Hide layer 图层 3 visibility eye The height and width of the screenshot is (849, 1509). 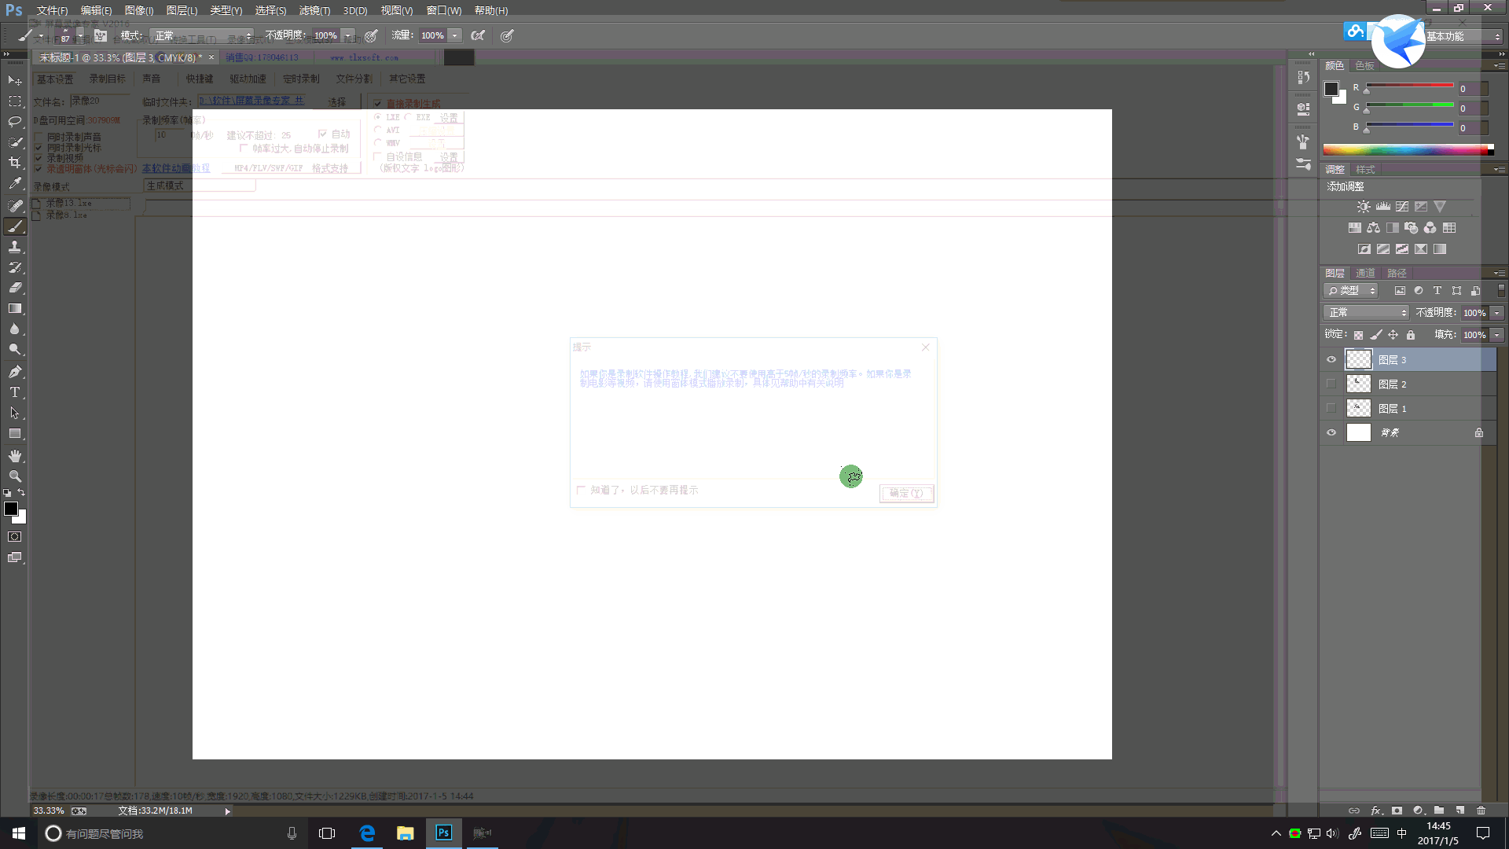[x=1331, y=360]
